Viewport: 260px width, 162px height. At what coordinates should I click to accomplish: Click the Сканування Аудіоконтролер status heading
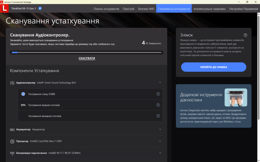(40, 35)
